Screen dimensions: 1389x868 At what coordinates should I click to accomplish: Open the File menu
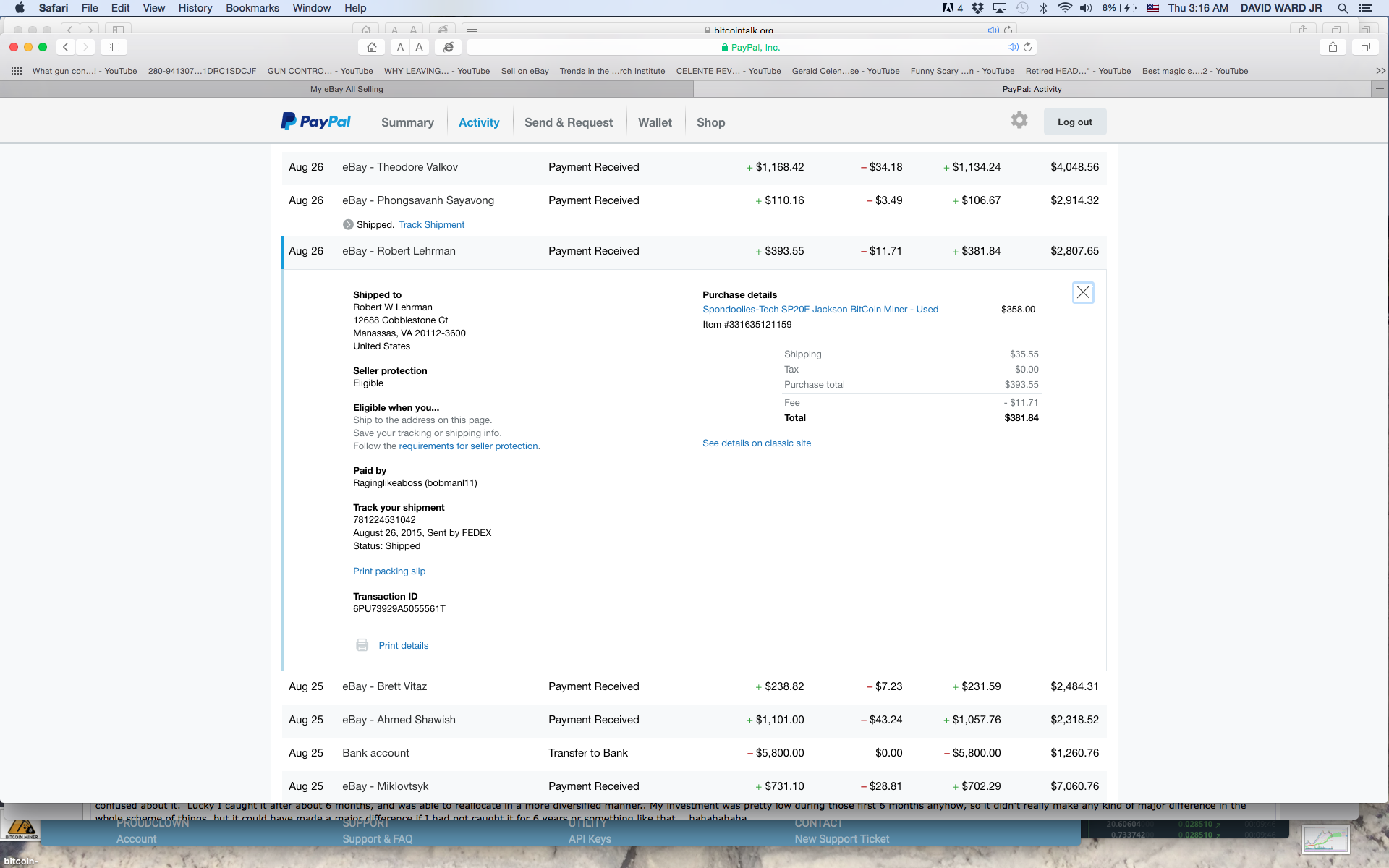90,8
